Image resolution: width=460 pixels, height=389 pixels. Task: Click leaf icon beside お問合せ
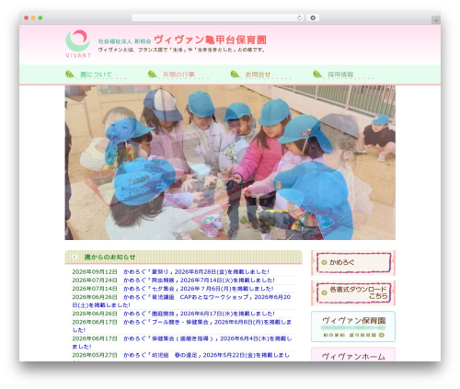click(x=235, y=74)
